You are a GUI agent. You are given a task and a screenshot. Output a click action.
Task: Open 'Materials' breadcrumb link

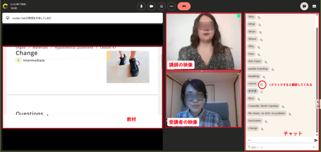[40, 48]
